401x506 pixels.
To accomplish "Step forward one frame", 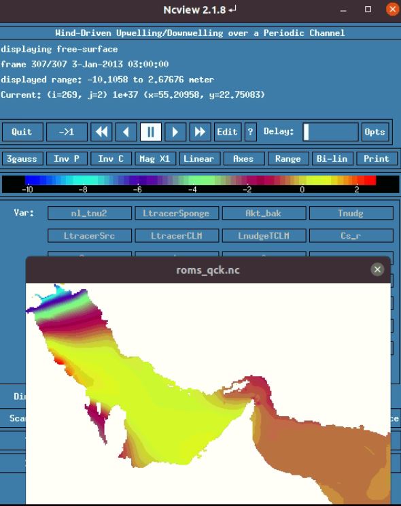I will (175, 132).
